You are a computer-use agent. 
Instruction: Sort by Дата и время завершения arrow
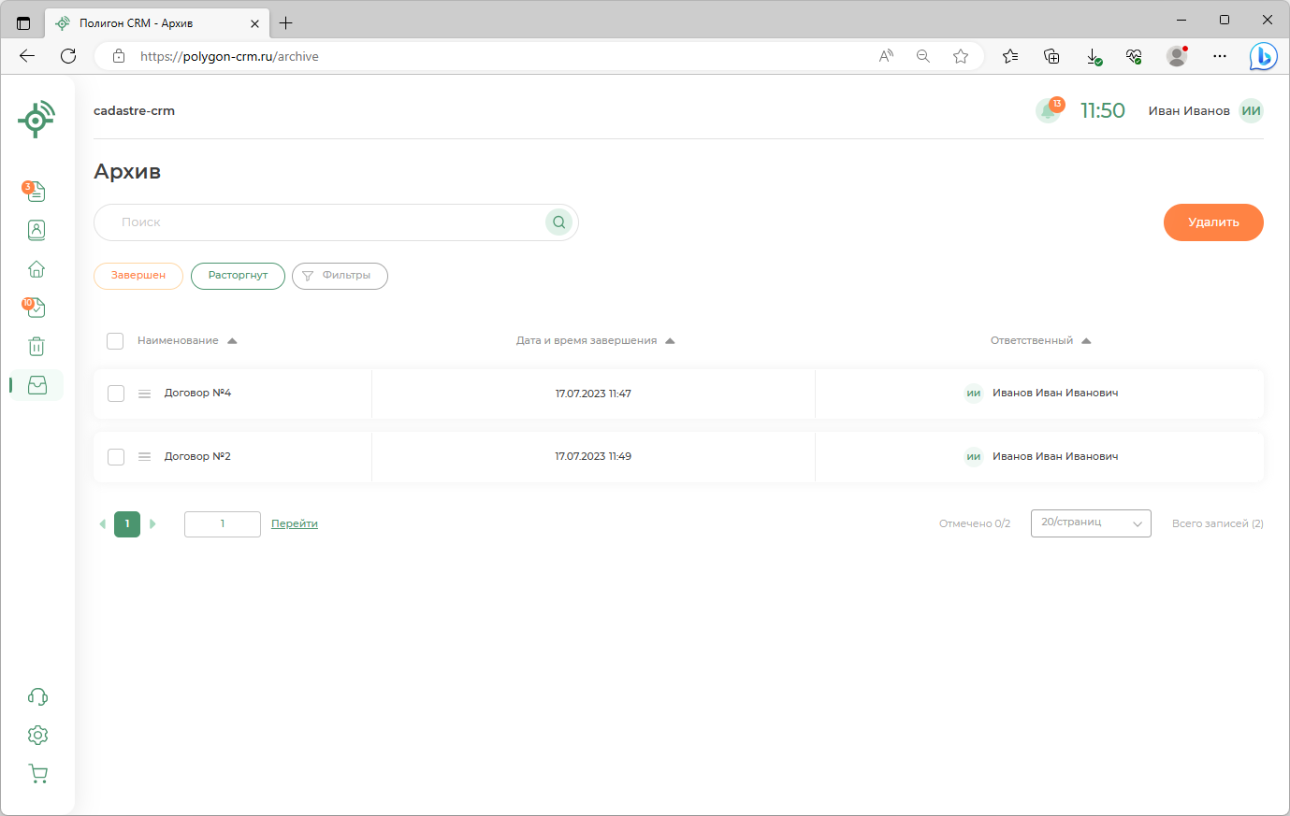point(670,341)
